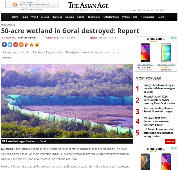Click the Gorai wetland article photo
Screen dimensions: 178x170
coord(67,101)
